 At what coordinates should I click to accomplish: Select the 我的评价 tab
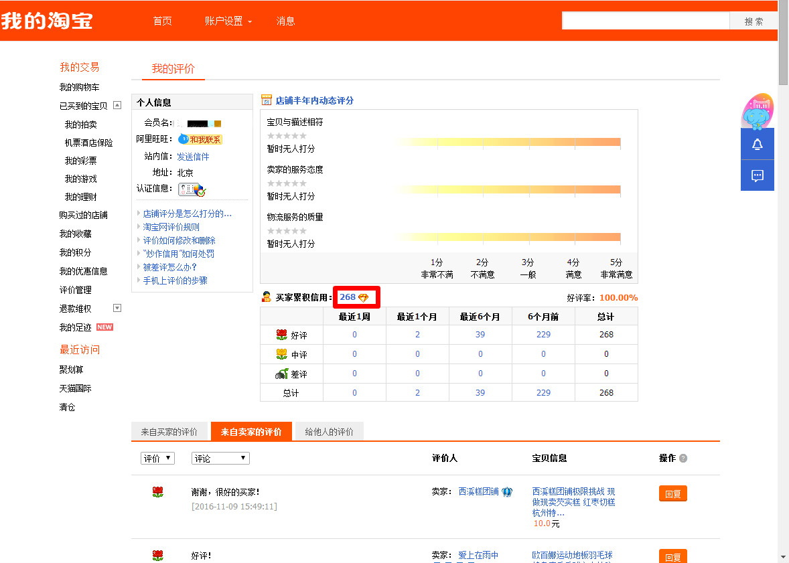click(x=173, y=69)
